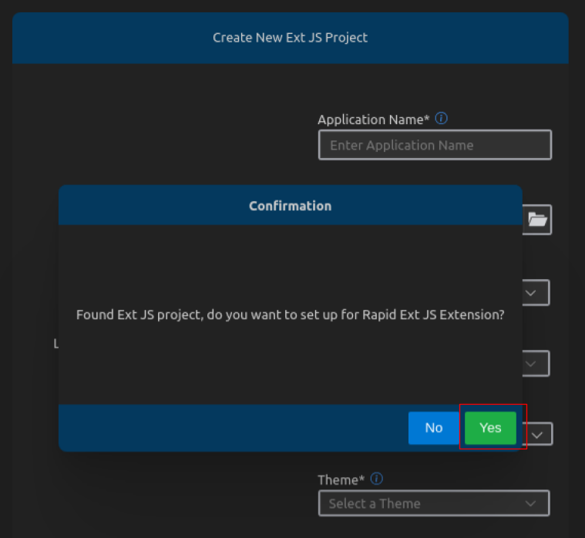Expand the chevron arrow in Theme dropdown
The image size is (585, 538).
[530, 503]
